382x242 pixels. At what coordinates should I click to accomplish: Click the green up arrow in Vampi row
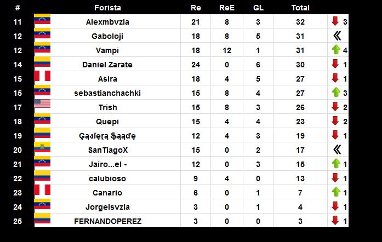click(336, 50)
